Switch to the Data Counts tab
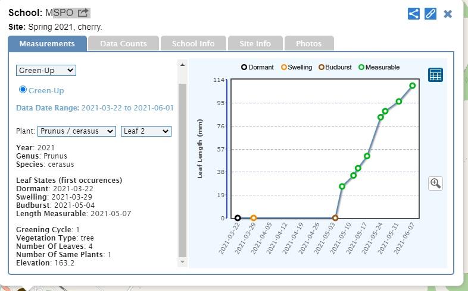This screenshot has height=291, width=468. coord(123,43)
